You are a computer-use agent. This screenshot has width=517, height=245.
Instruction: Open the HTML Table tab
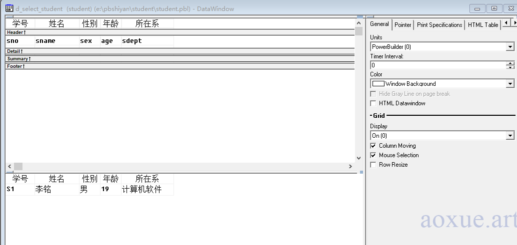(483, 24)
